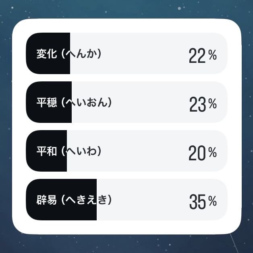Select the 平穏 (へいおん) poll option

click(x=126, y=102)
